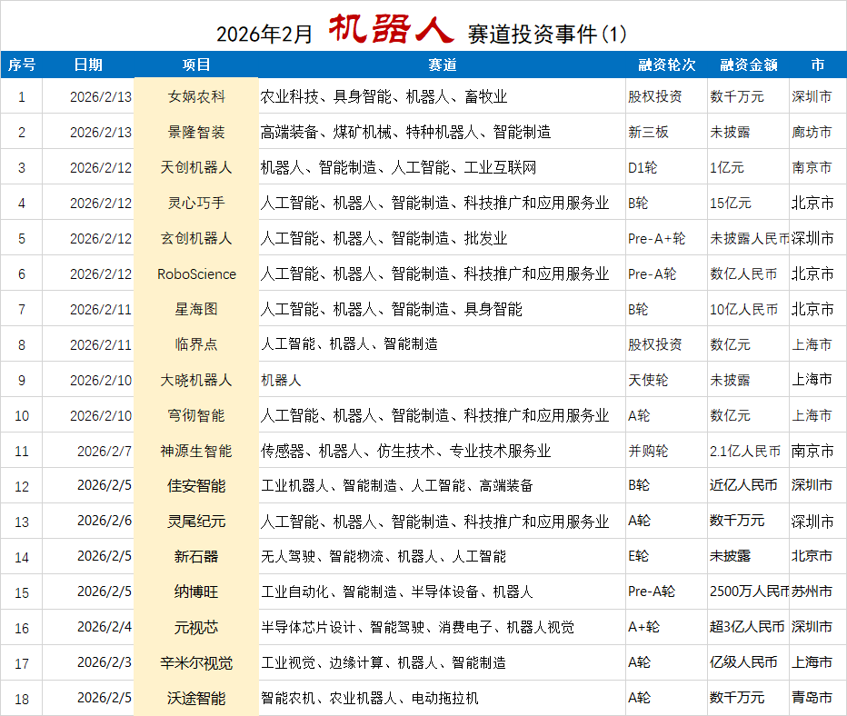Screen dimensions: 847x716
Task: Click the 高端装备、煤矿机械 track cell
Action: click(x=442, y=133)
